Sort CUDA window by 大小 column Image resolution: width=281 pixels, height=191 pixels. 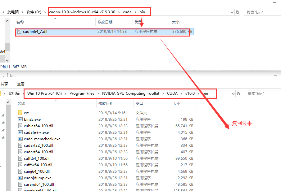point(177,103)
